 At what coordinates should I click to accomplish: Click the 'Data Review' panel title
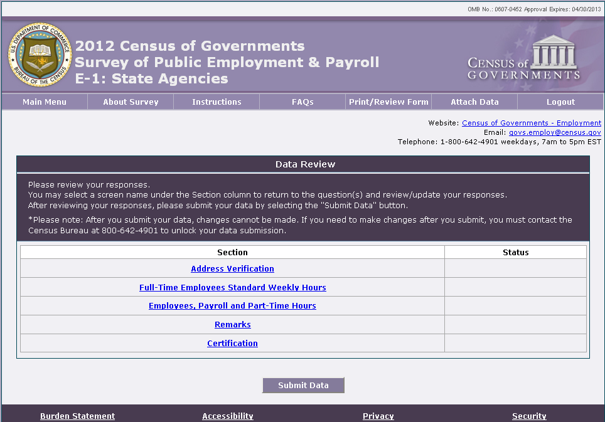click(305, 164)
